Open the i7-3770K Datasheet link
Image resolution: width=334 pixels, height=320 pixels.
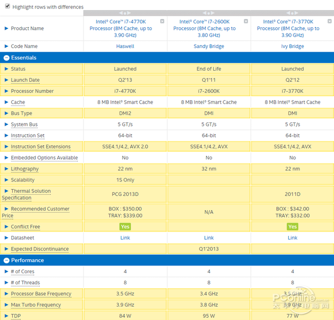292,238
